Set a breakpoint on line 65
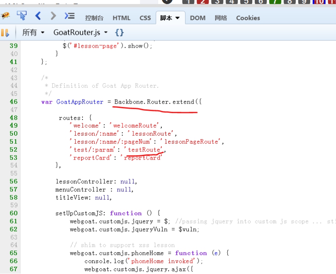The width and height of the screenshot is (336, 274). pyautogui.click(x=13, y=253)
